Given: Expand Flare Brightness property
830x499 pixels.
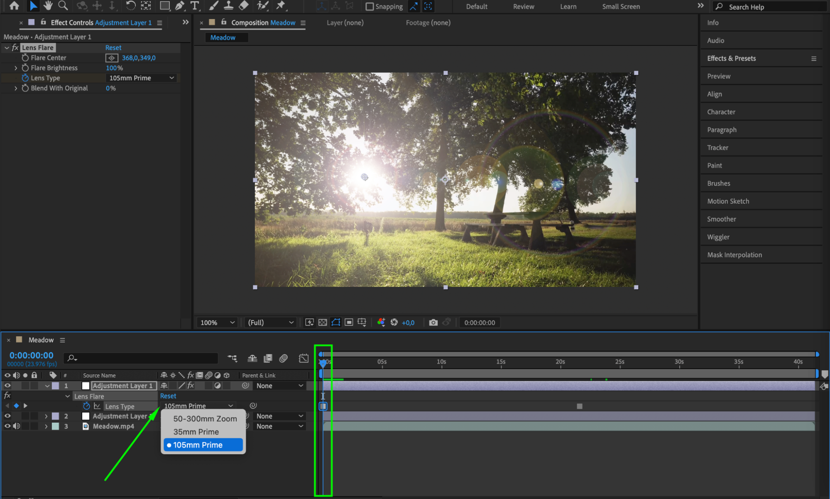Looking at the screenshot, I should pyautogui.click(x=16, y=68).
